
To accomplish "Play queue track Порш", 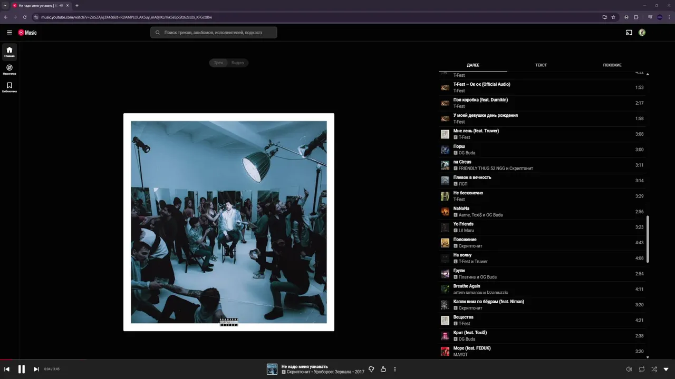I will (x=543, y=149).
